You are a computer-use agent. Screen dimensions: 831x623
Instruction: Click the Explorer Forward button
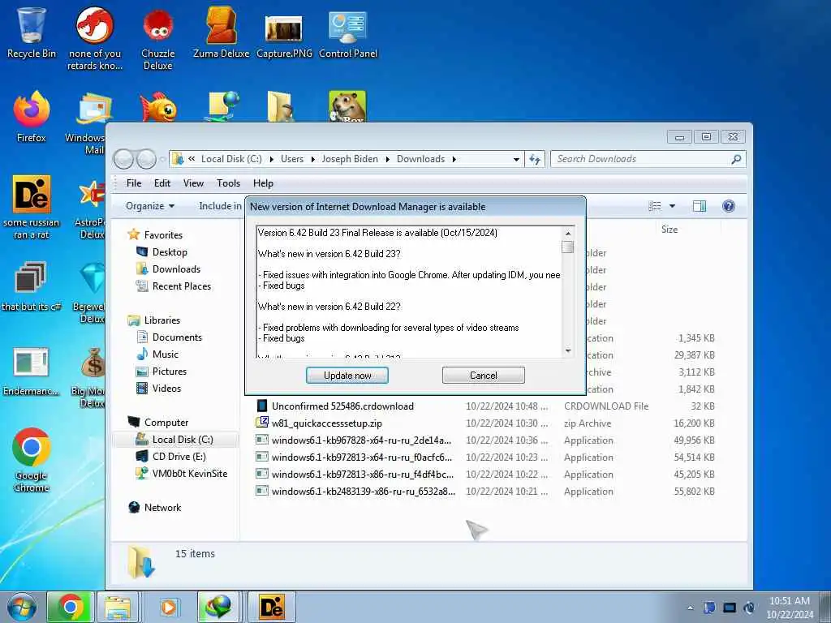pyautogui.click(x=146, y=159)
